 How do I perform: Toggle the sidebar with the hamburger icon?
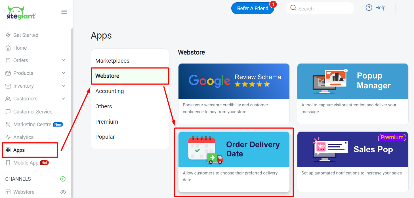64,12
